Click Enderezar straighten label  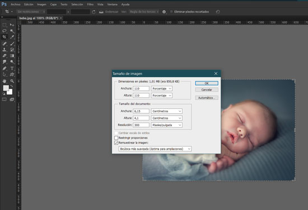(112, 12)
